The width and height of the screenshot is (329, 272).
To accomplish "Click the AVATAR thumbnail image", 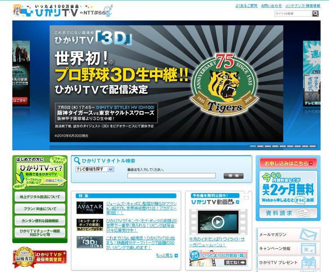I will coord(90,208).
